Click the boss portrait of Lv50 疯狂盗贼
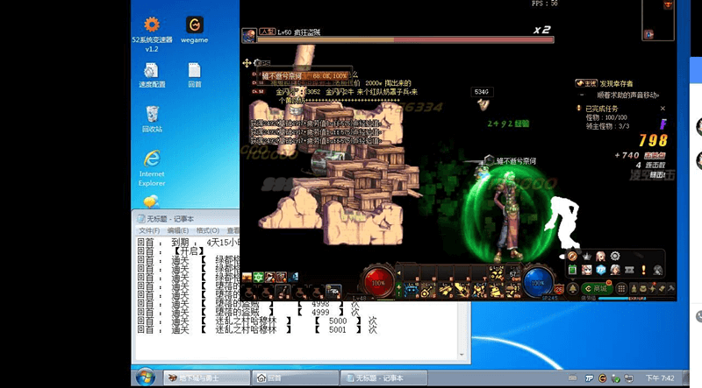 [249, 35]
